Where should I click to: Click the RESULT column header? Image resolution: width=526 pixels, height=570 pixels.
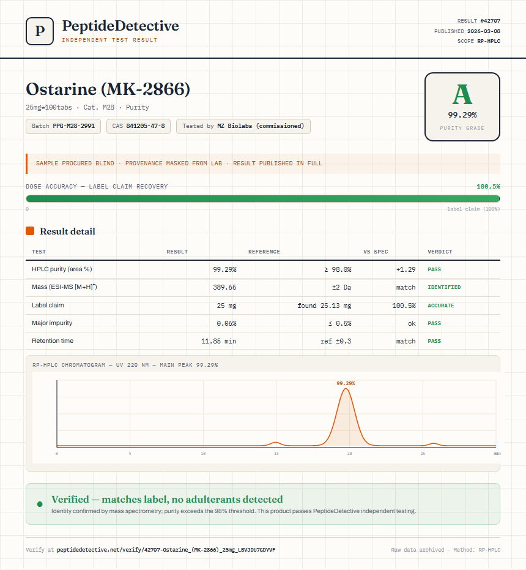[177, 252]
